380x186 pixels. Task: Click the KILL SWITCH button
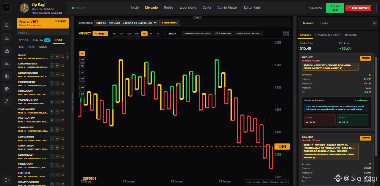pyautogui.click(x=358, y=8)
